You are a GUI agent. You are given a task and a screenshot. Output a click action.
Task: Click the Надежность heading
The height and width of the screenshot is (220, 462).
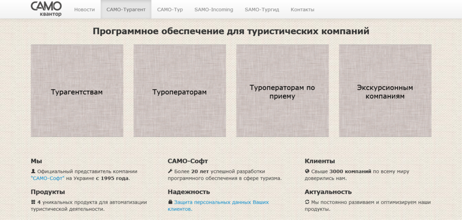tap(189, 192)
